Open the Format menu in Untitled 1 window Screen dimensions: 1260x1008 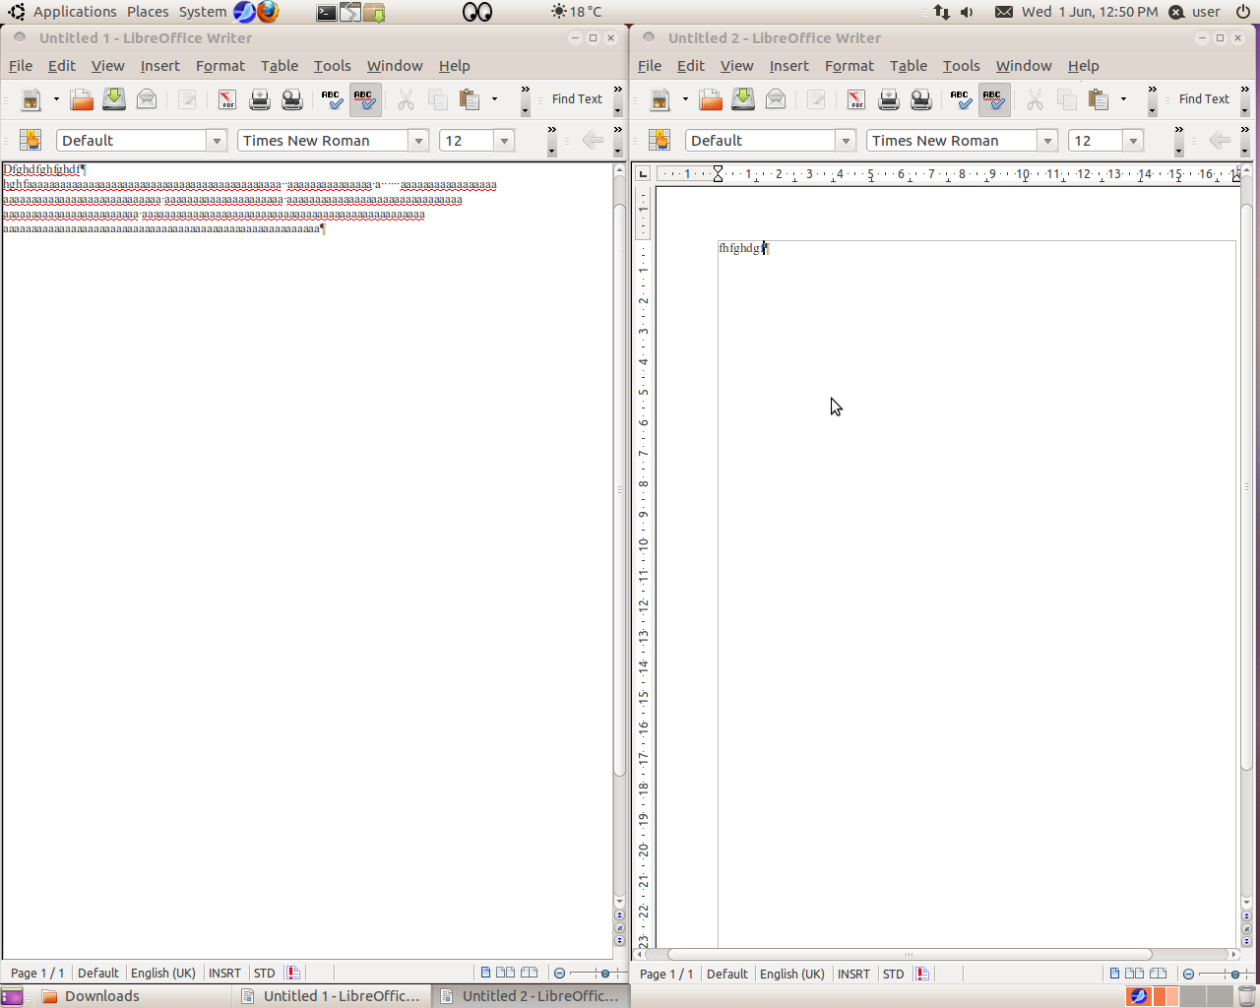[220, 66]
